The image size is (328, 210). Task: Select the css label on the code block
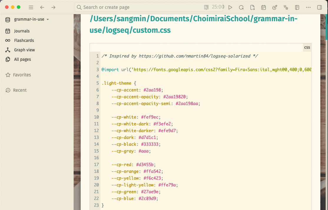307,47
